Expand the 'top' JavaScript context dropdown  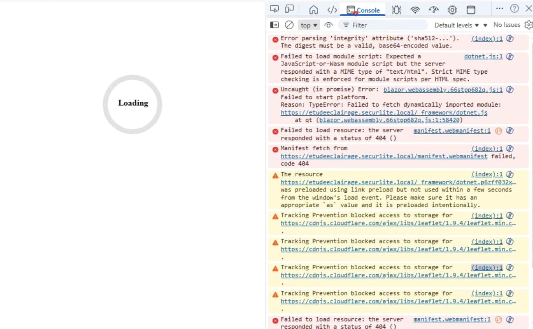[x=309, y=25]
